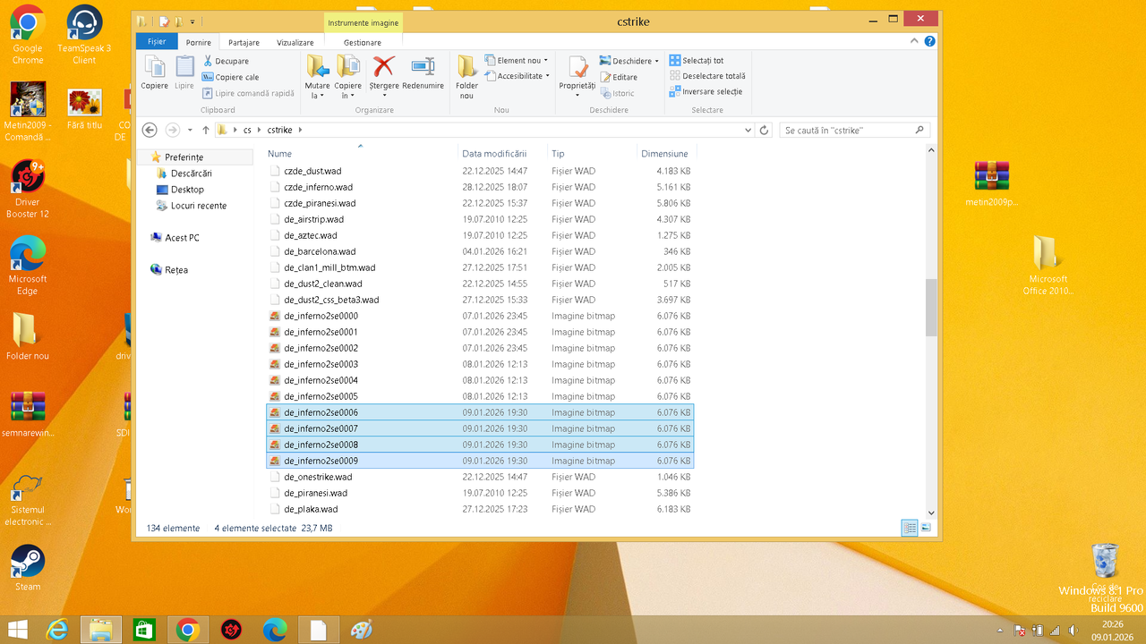Select file de_aztec.wad
The image size is (1146, 644).
311,235
